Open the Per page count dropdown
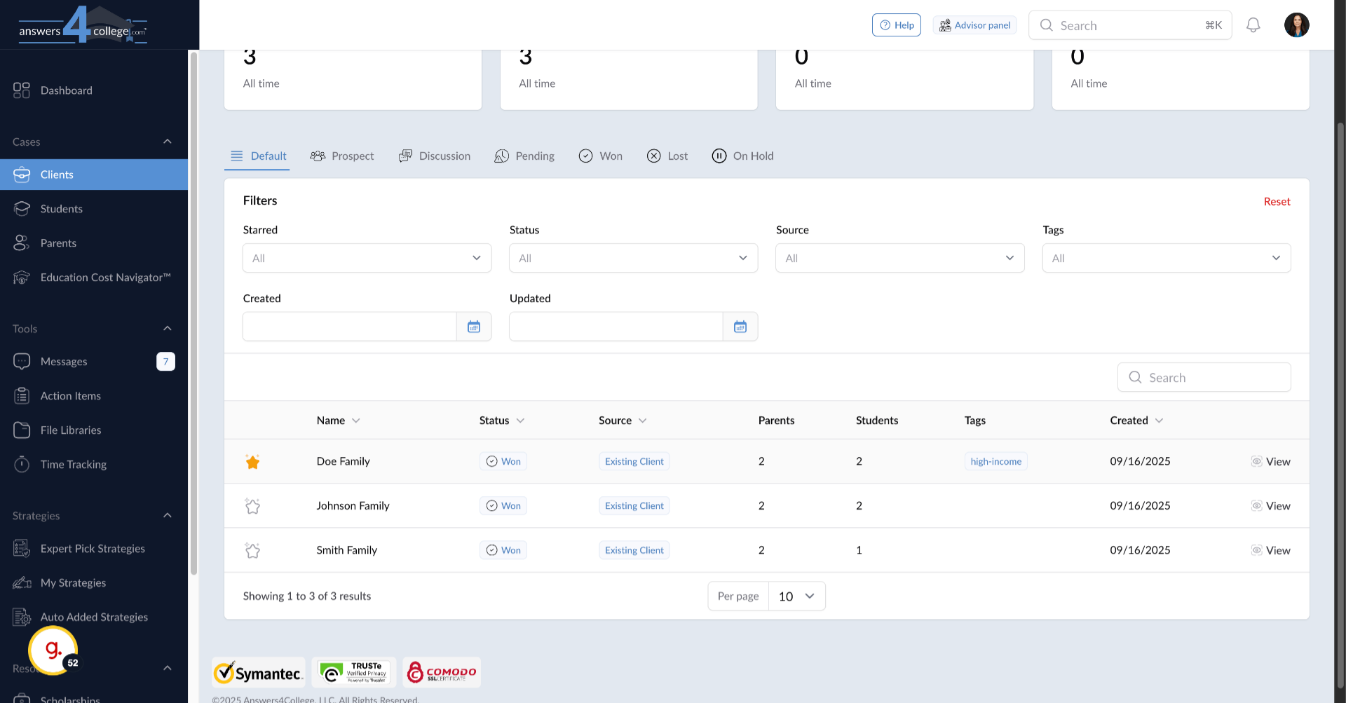This screenshot has height=703, width=1346. [796, 596]
